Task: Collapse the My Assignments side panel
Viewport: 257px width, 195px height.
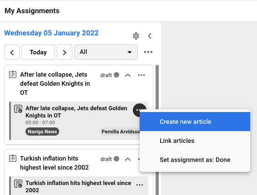Action: pos(150,36)
